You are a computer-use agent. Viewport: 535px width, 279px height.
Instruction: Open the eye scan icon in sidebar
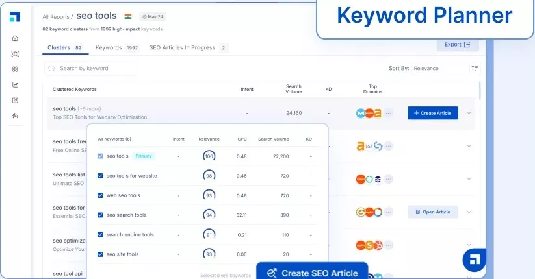click(15, 54)
